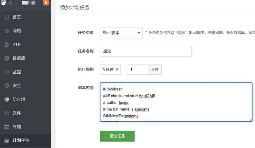Click the database icon in sidebar
255x148 pixels.
[x=7, y=58]
